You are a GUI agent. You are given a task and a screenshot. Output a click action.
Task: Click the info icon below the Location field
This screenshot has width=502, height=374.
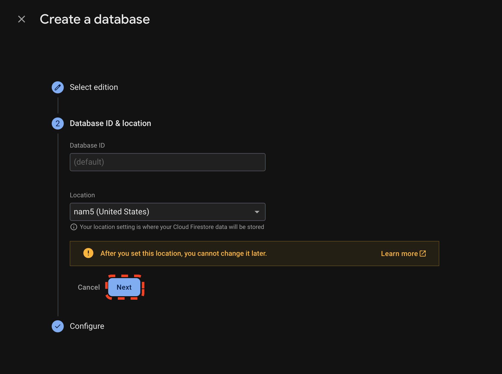(x=74, y=227)
